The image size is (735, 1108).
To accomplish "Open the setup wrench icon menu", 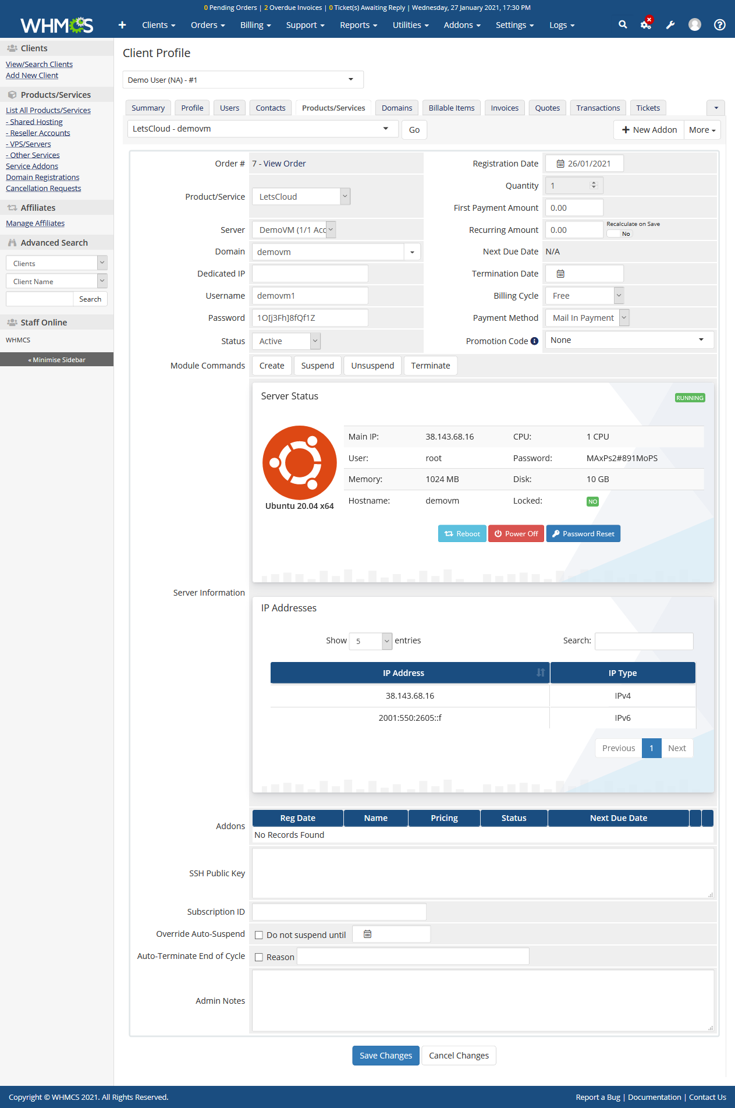I will (670, 24).
